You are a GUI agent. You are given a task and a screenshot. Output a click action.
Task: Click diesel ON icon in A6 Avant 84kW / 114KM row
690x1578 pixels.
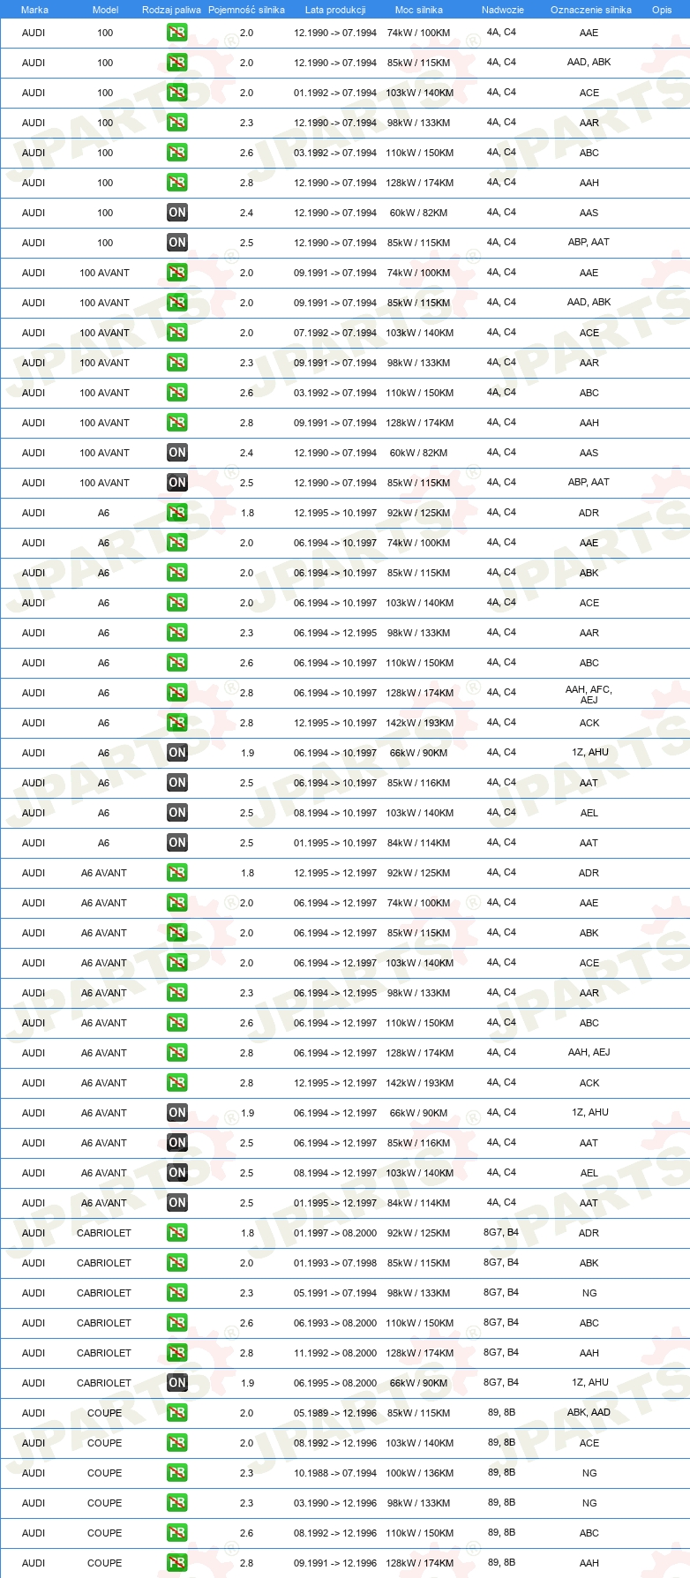[177, 1203]
